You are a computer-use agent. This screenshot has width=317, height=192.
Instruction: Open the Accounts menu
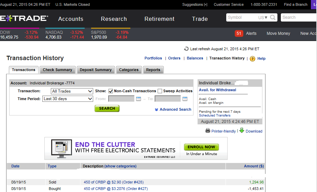click(71, 19)
